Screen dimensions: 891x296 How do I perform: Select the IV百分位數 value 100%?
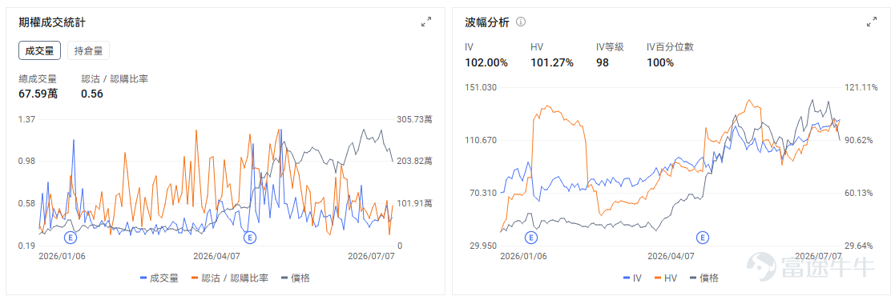[x=660, y=62]
